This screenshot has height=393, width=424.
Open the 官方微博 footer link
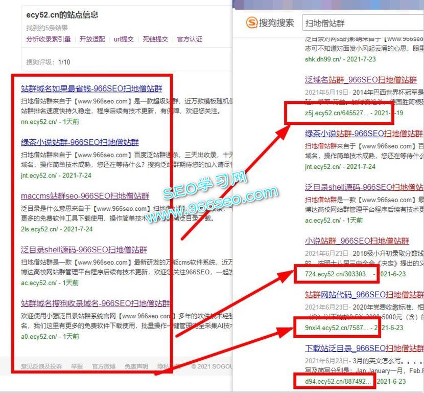click(104, 366)
